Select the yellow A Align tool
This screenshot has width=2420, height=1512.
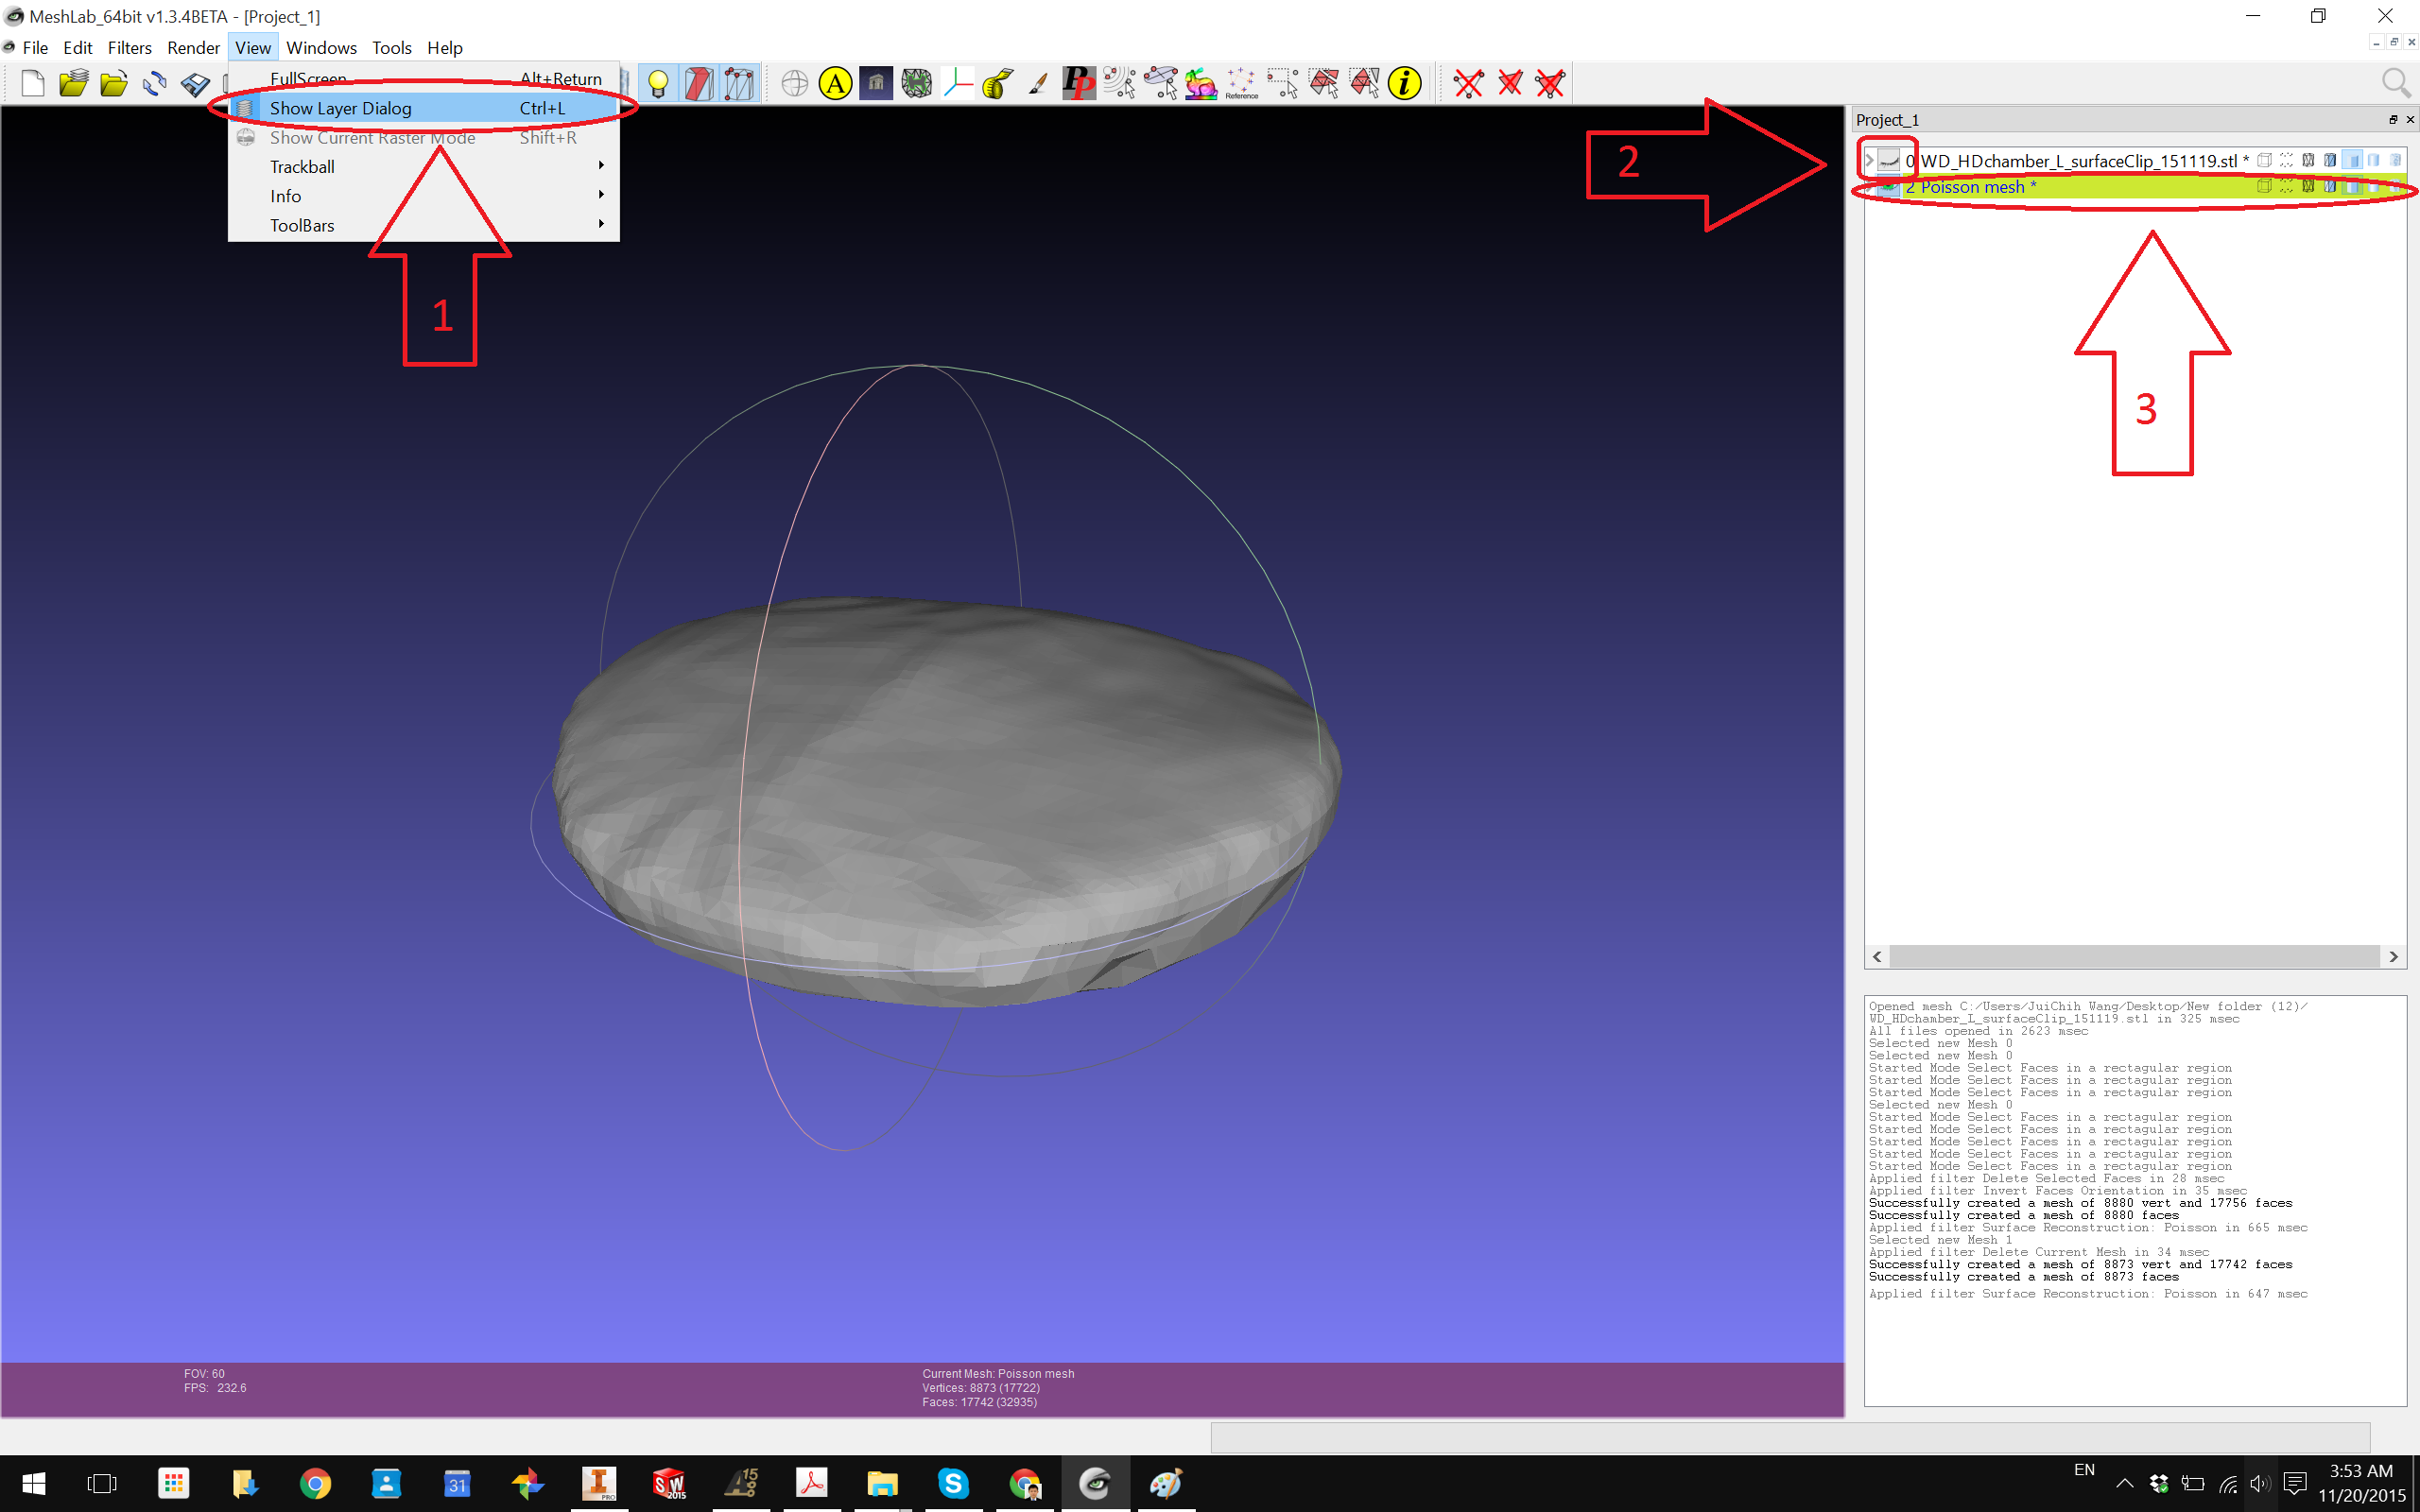(835, 84)
